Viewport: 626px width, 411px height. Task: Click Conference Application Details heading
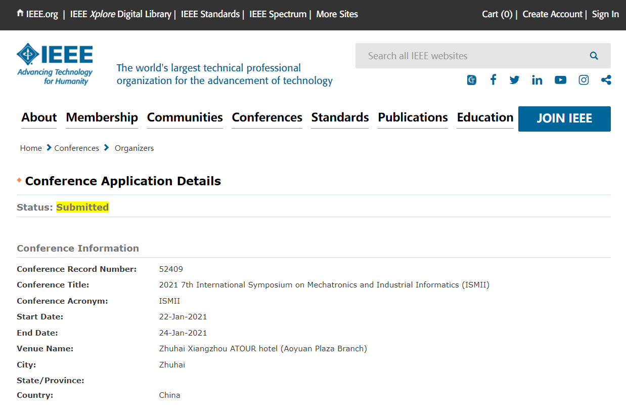click(x=123, y=181)
